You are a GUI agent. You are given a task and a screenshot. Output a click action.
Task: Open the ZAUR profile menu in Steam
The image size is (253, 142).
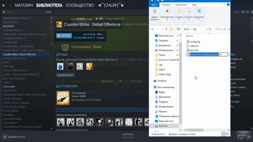111,5
